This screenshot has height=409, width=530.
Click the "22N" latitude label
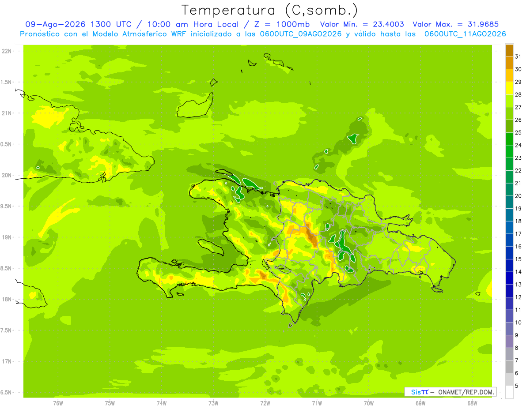pos(7,51)
